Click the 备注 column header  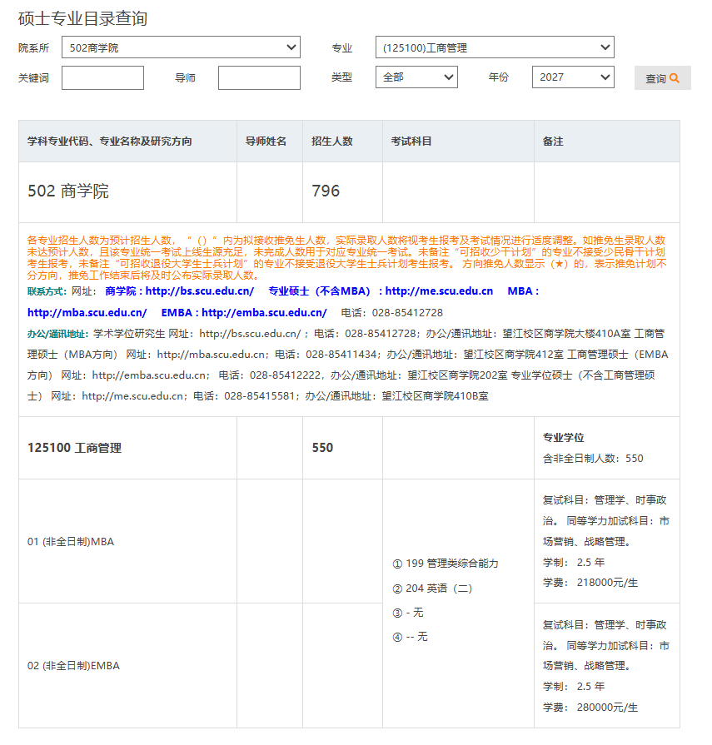point(553,142)
